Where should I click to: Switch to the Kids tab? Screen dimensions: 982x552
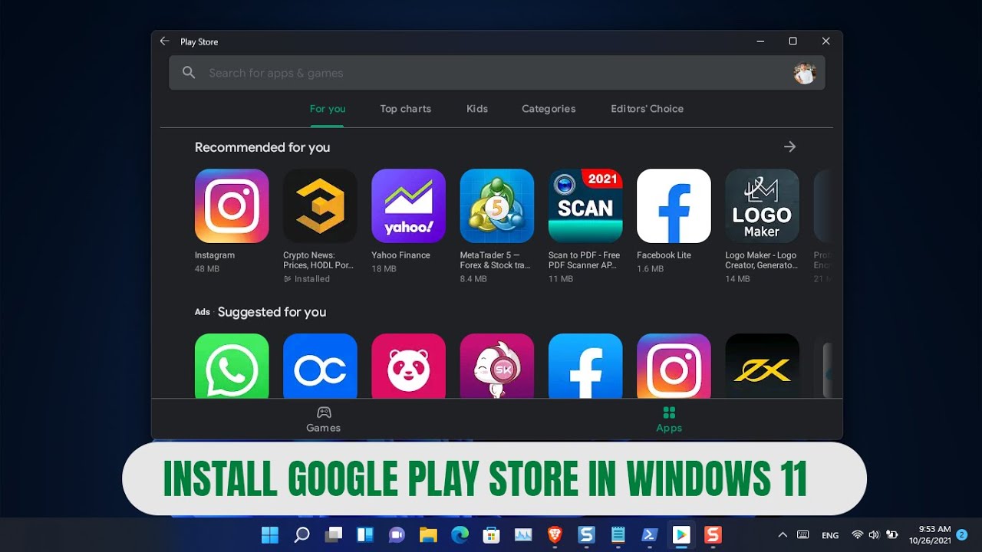[x=477, y=109]
